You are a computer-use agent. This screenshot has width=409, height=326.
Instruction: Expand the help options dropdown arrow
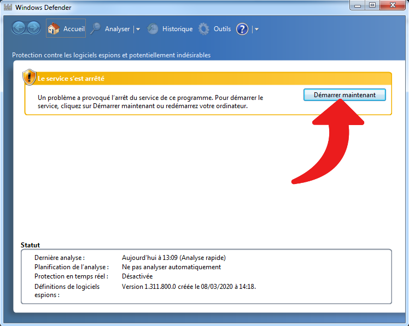(256, 29)
